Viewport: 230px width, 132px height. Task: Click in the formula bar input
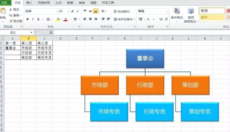point(142,33)
